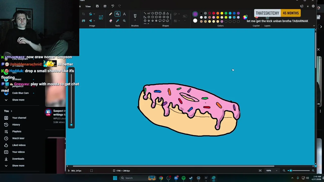
Task: Click the Fit to window icon
Action: coord(260,171)
